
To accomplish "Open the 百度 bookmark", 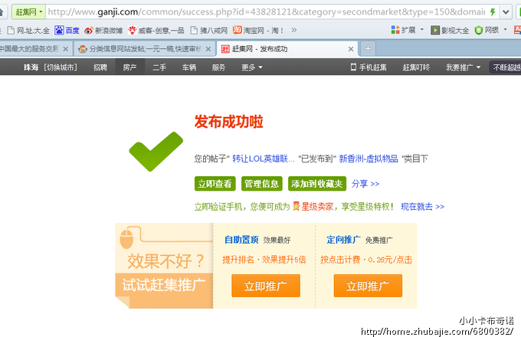I will pyautogui.click(x=67, y=31).
